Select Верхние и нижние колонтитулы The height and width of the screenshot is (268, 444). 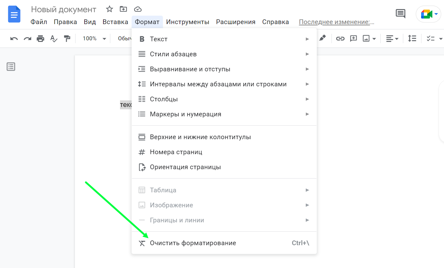224,137
